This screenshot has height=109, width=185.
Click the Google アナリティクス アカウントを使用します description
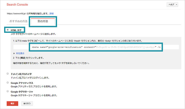click(x=34, y=86)
